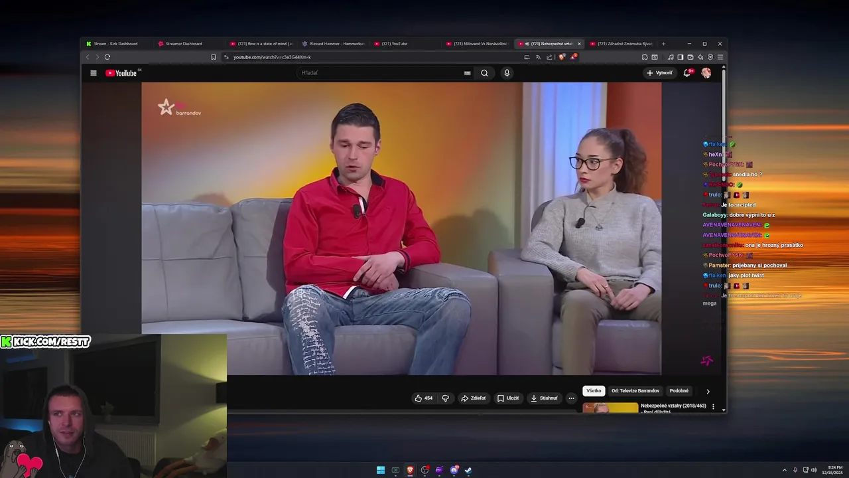Open Brave Rewards triangle icon
Viewport: 849px width, 478px height.
point(573,57)
